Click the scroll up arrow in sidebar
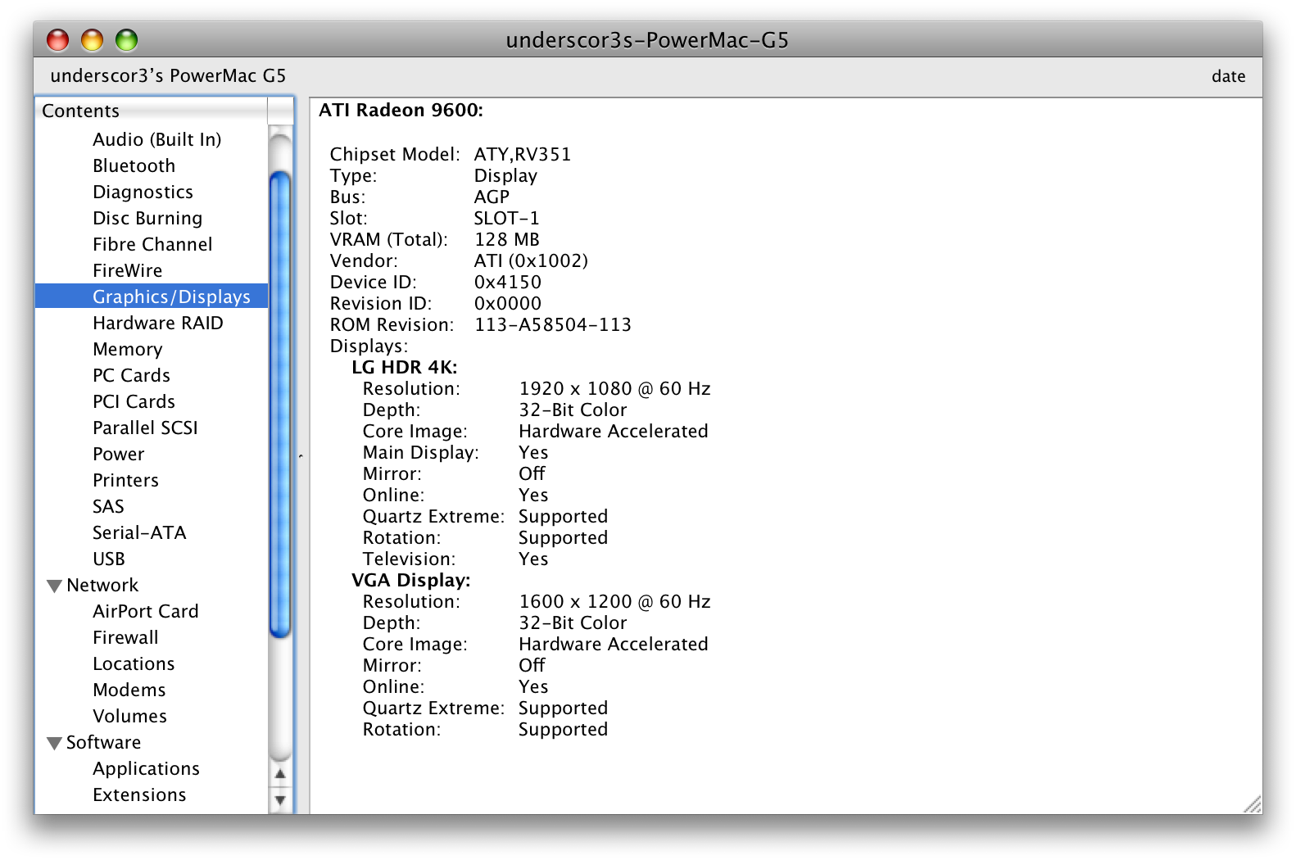The image size is (1296, 860). (280, 774)
